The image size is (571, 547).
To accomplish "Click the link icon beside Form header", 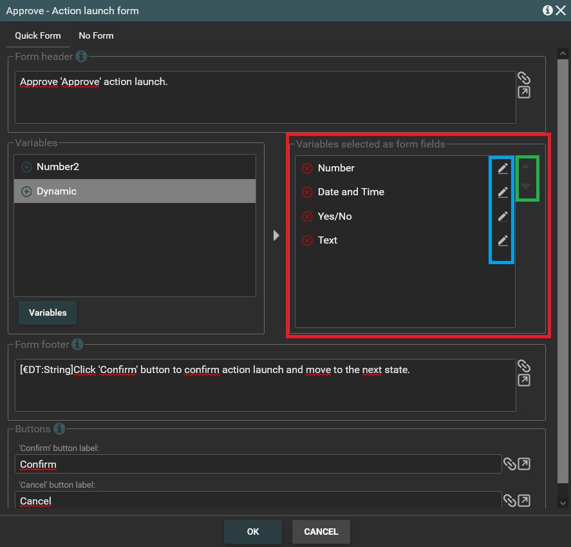I will tap(524, 78).
